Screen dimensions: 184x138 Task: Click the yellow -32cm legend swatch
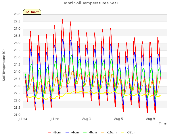[x=122, y=133]
